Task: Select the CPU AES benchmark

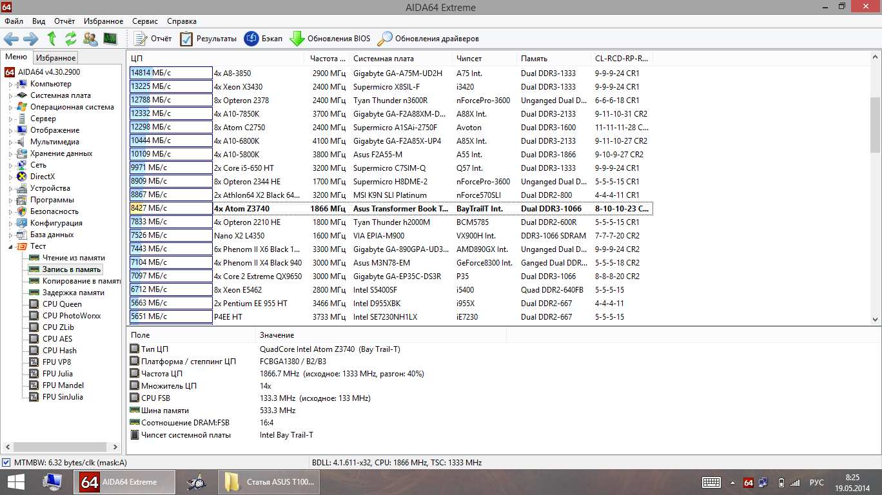Action: (x=57, y=339)
